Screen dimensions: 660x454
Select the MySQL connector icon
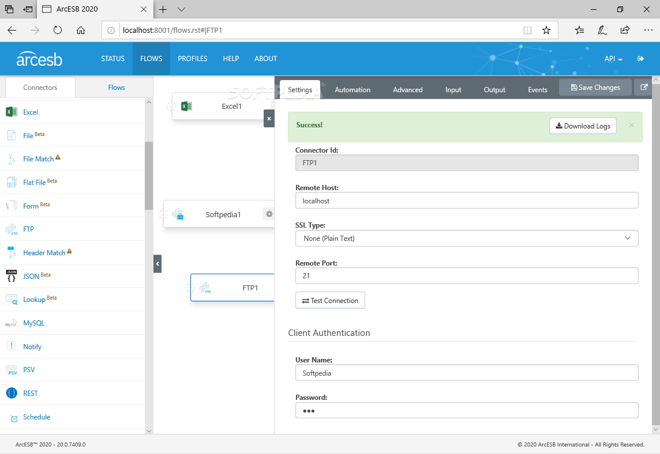[x=12, y=323]
